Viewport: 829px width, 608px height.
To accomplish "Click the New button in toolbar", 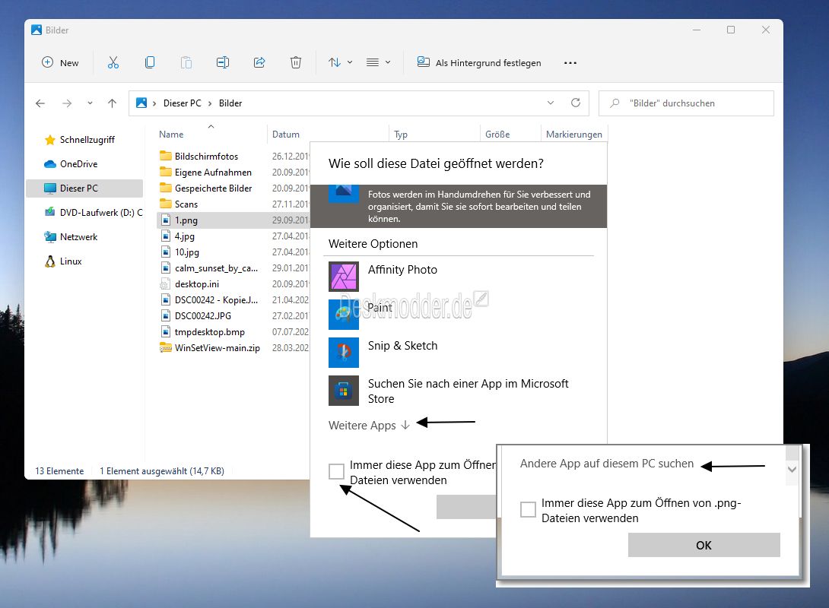I will pyautogui.click(x=60, y=62).
